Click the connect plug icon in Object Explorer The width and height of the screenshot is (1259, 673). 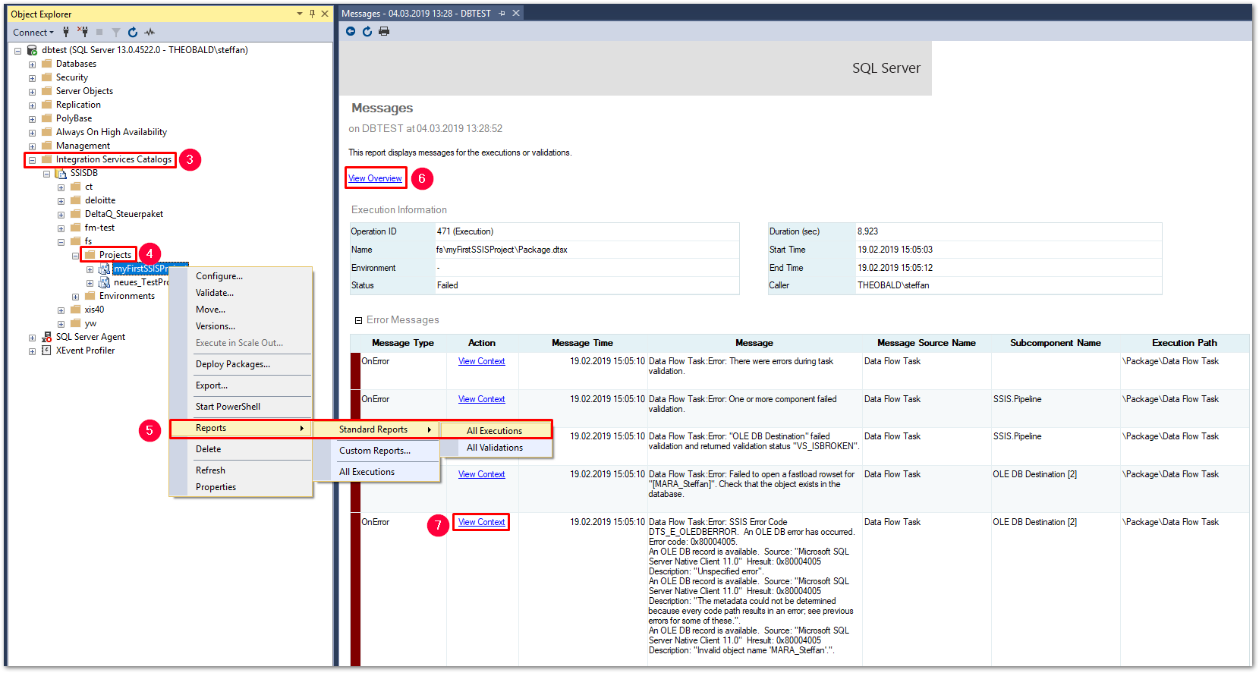tap(66, 32)
